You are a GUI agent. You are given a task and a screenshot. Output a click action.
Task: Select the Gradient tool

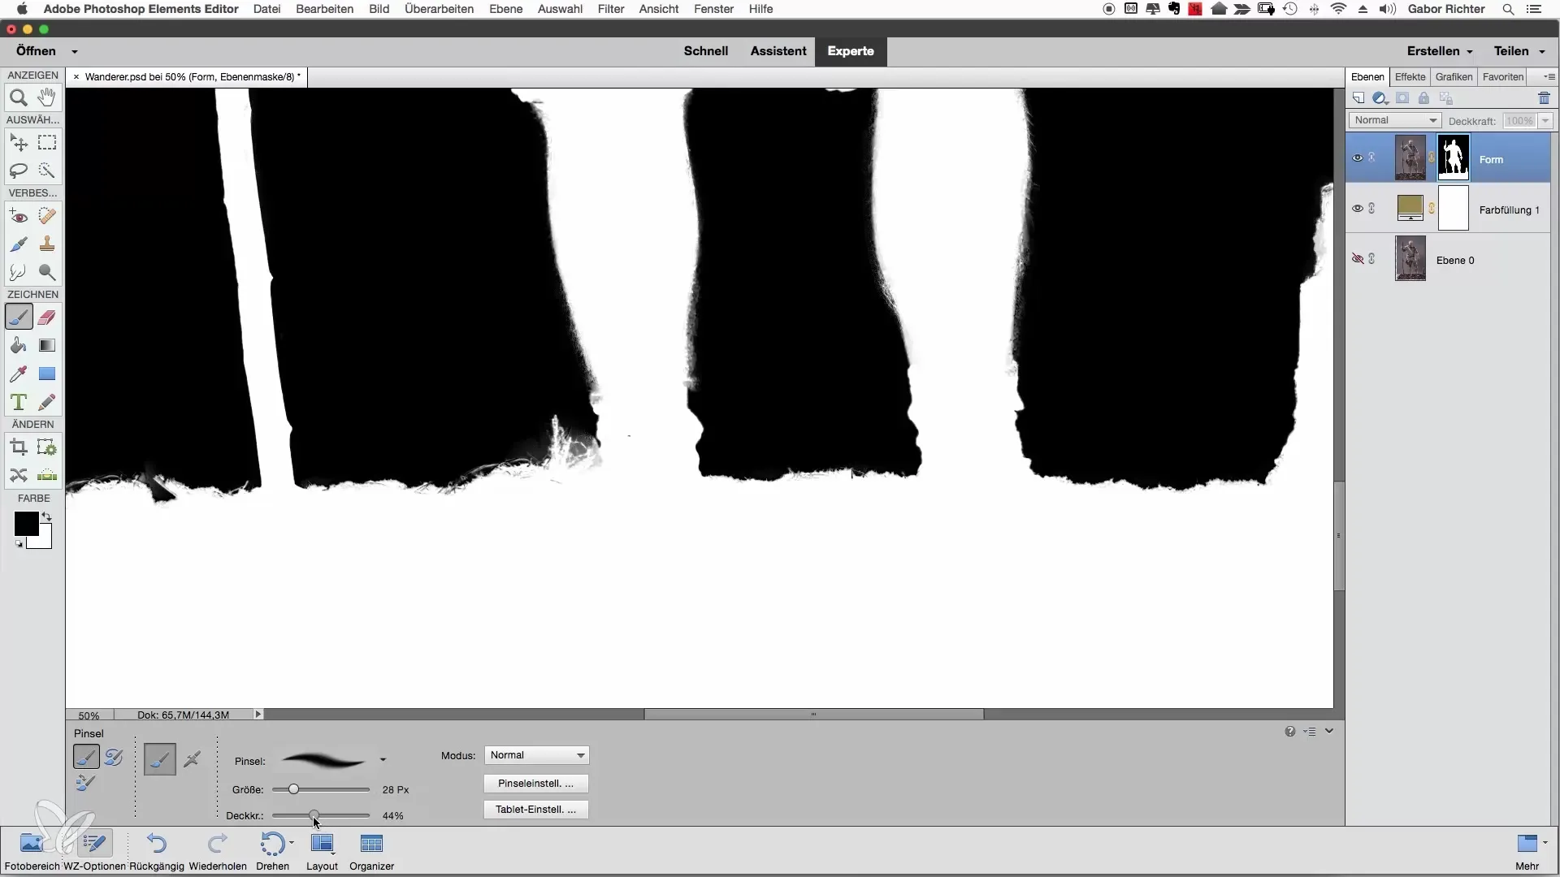point(47,346)
